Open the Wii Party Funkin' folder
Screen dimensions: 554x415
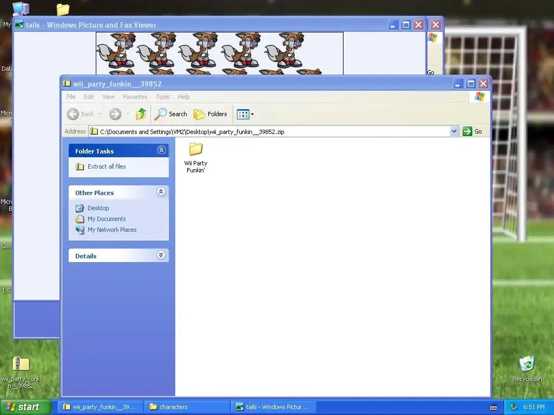pos(195,157)
